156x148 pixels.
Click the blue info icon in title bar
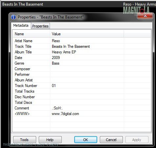click(13, 17)
